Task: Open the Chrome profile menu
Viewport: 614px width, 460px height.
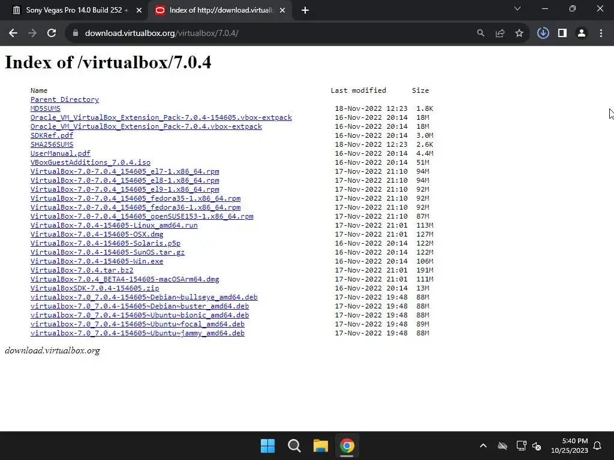Action: [x=582, y=34]
